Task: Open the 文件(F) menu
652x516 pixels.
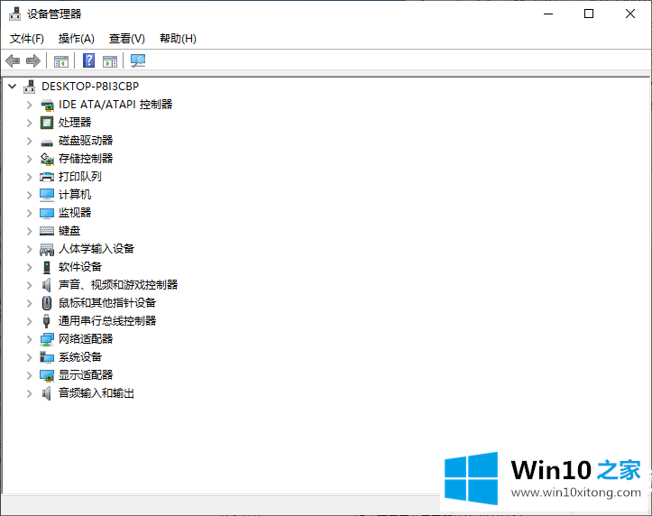Action: coord(26,39)
